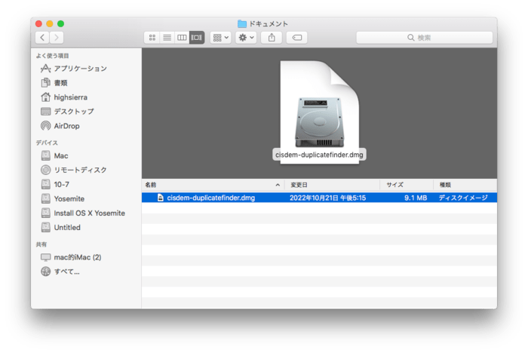Switch to column view
Screen dimensions: 528x353
point(182,38)
